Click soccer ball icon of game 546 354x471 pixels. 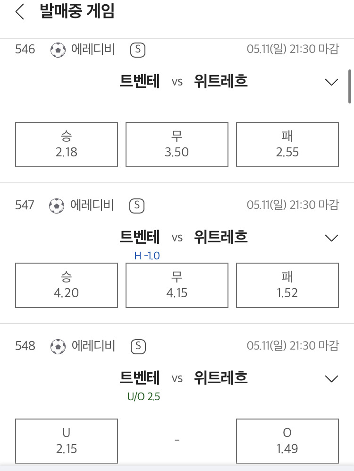tap(58, 50)
